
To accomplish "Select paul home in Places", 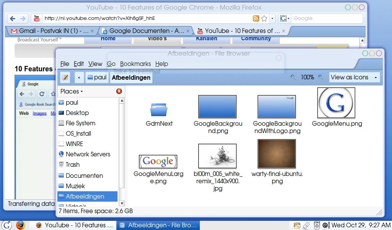I will tap(88, 102).
